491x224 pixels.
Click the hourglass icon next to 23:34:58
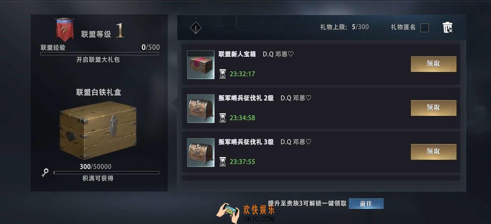tap(223, 118)
